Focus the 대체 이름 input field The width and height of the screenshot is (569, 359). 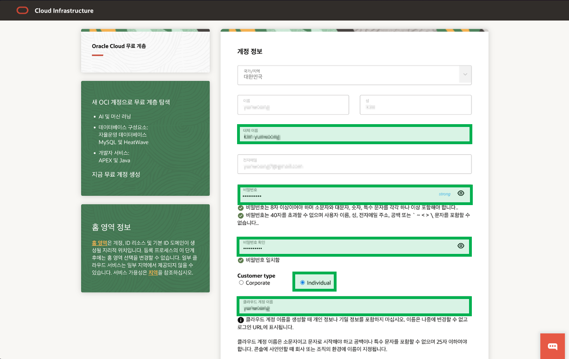click(354, 134)
